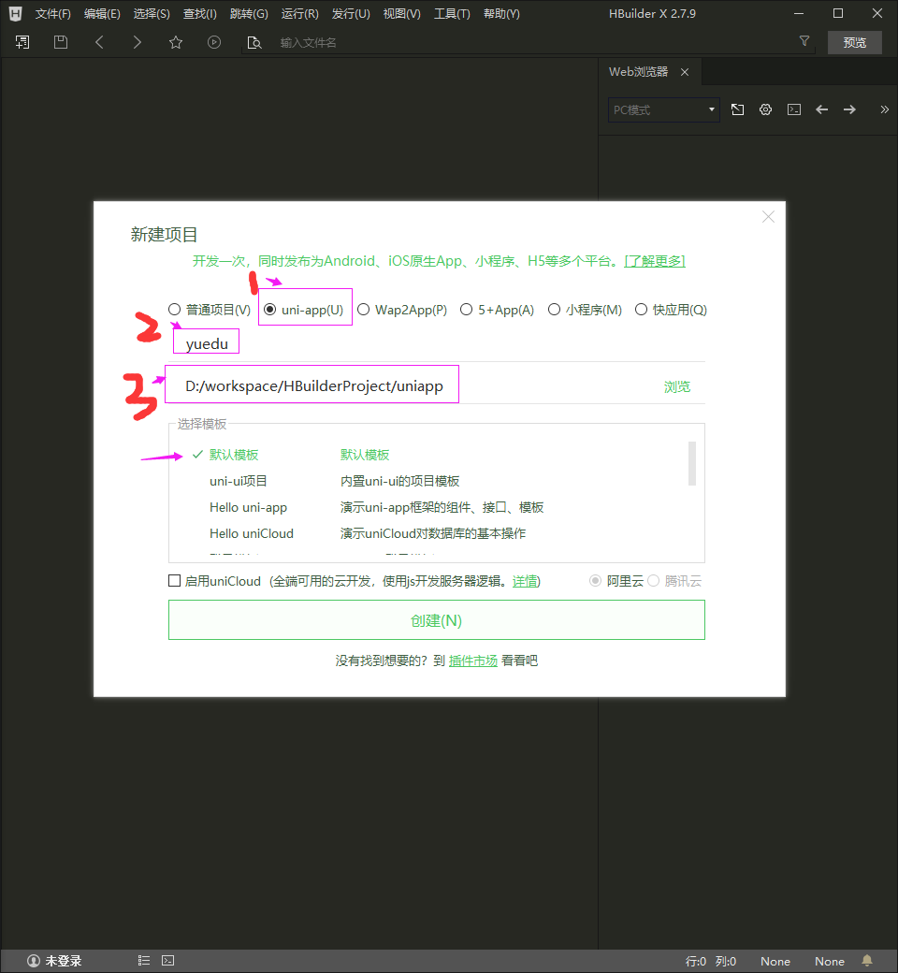Open the 查找(I) menu

pyautogui.click(x=200, y=14)
